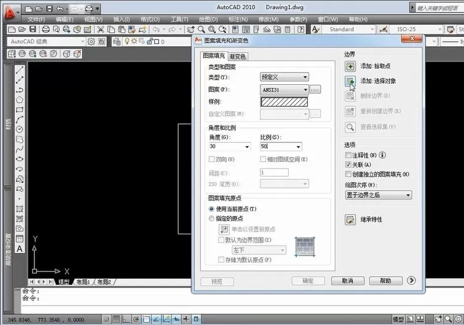The width and height of the screenshot is (464, 325).
Task: Select the Ellipse tool in draw toolbar
Action: click(x=20, y=159)
